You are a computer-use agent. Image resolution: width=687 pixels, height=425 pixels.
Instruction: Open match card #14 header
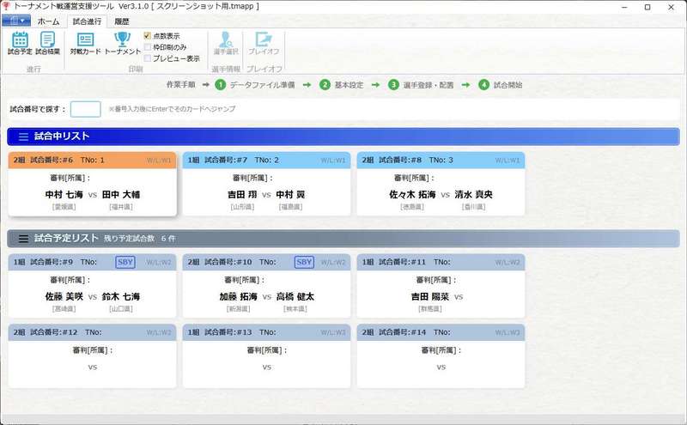point(441,332)
